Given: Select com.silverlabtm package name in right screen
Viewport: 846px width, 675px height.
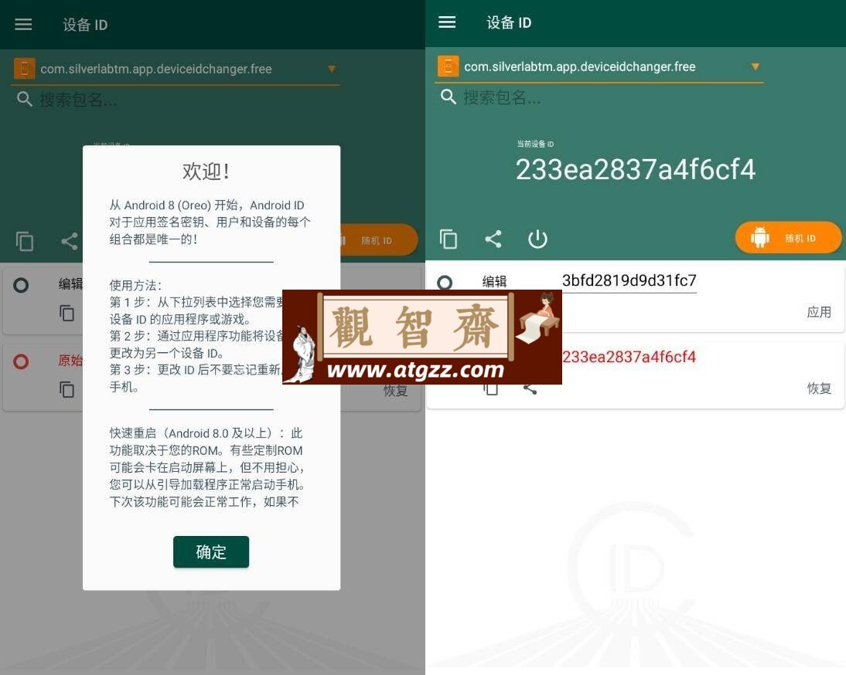Looking at the screenshot, I should pyautogui.click(x=579, y=66).
